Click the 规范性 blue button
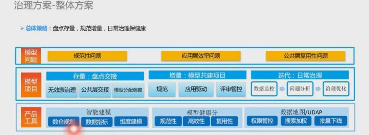The width and height of the screenshot is (369, 135). (x=168, y=122)
